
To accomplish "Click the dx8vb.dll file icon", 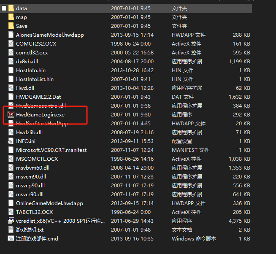I will [x=11, y=62].
